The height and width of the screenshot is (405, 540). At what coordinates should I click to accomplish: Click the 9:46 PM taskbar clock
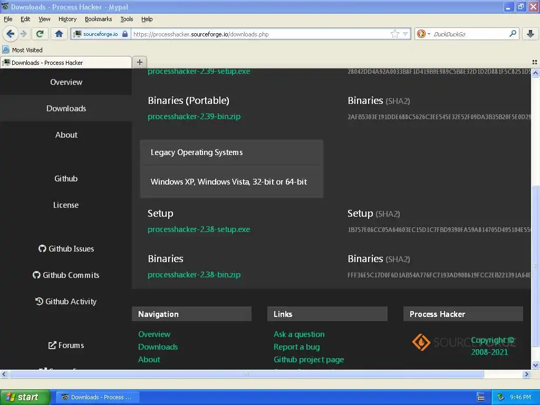coord(520,397)
